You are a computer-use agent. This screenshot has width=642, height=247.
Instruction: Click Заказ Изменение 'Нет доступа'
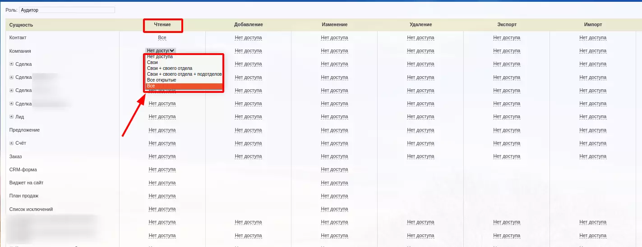click(x=334, y=156)
